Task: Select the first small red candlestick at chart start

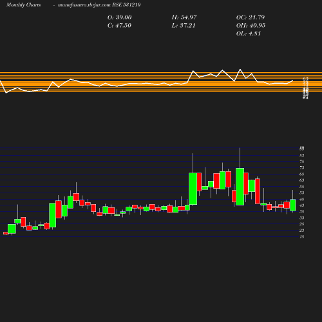Action: point(6,233)
